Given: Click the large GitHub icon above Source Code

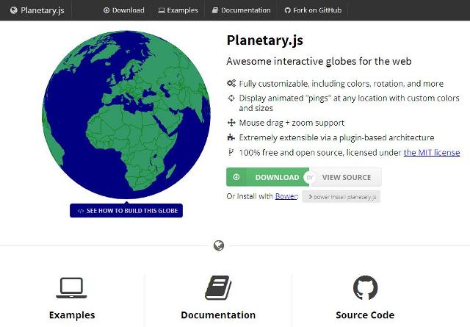Looking at the screenshot, I should (x=366, y=288).
